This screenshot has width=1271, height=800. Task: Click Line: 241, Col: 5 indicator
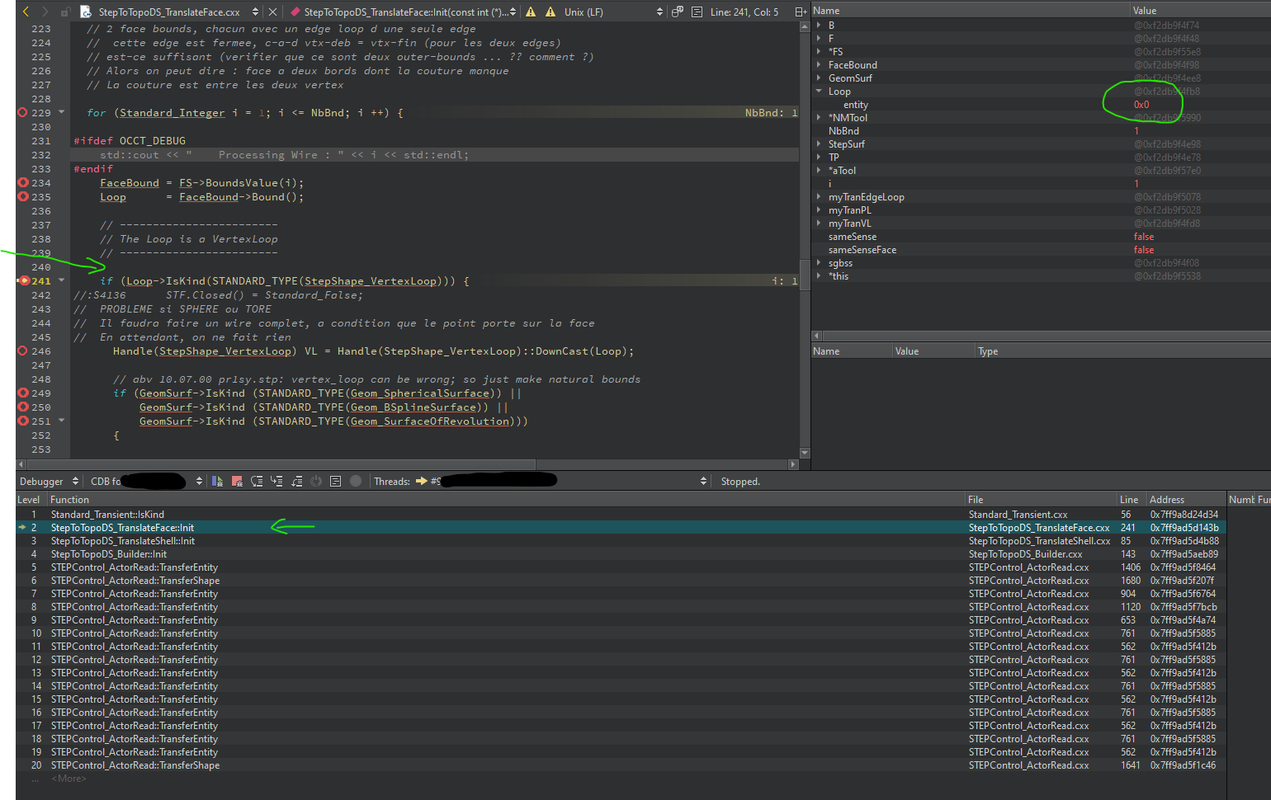click(744, 12)
